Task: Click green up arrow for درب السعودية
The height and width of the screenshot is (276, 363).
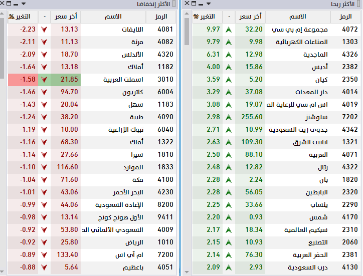Action: [229, 267]
